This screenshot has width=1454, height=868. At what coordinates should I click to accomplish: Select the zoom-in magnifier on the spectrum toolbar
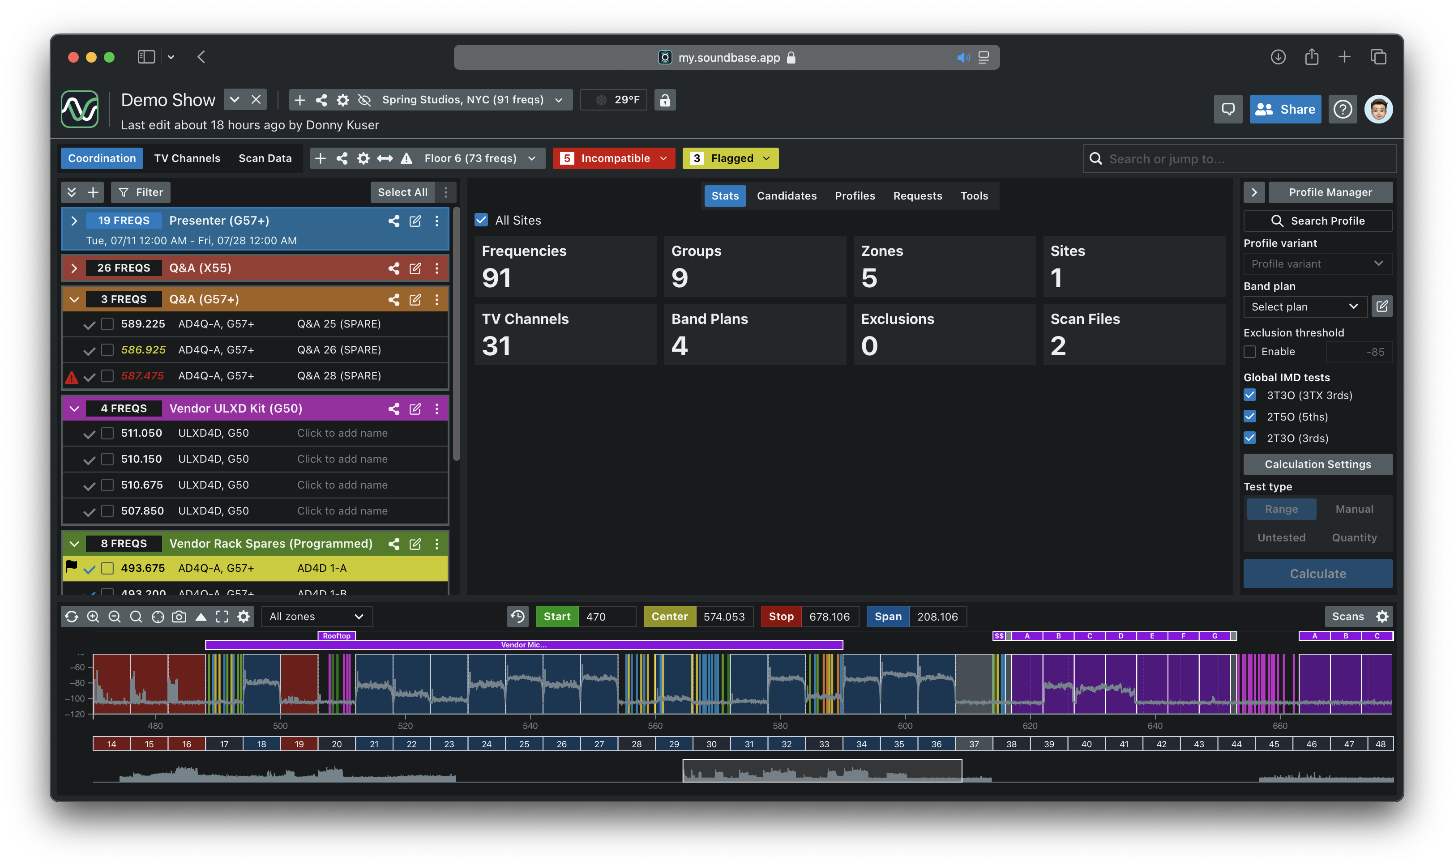94,617
